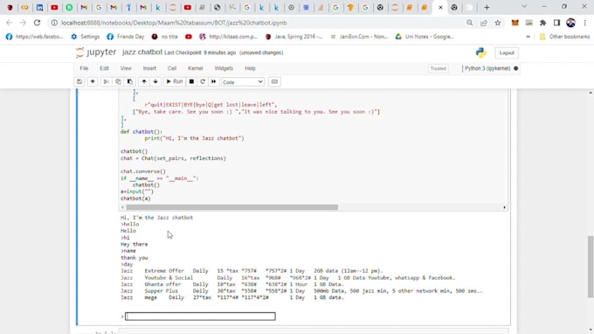Copy selected cells icon
The image size is (594, 334).
click(x=118, y=82)
